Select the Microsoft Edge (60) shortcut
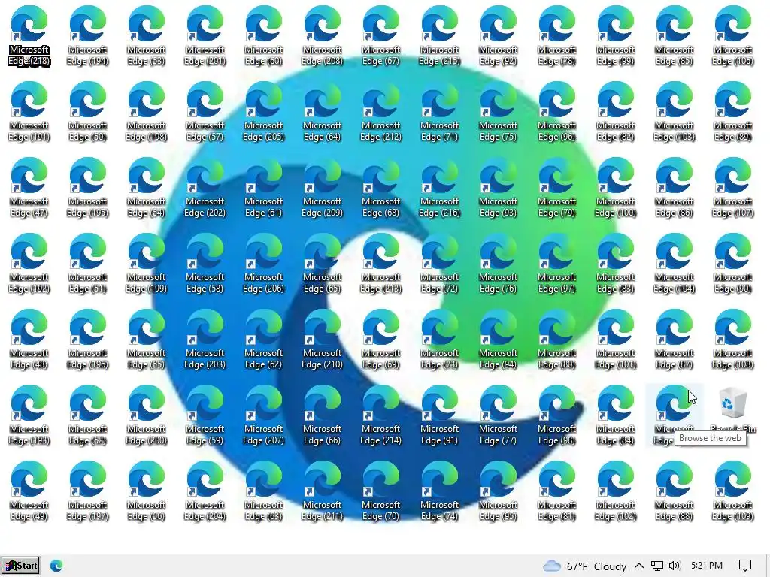770x577 pixels. coord(264,36)
